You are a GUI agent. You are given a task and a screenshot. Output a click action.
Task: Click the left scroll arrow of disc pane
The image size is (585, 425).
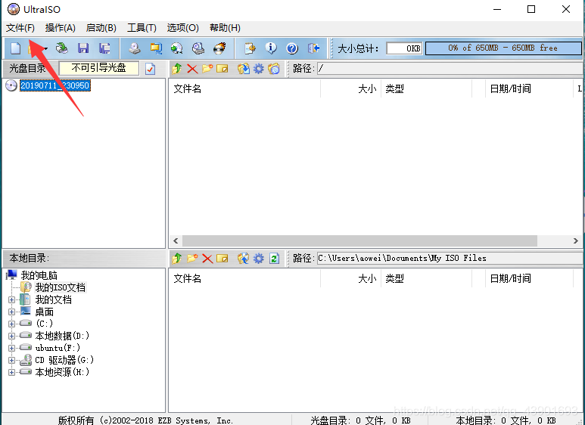coord(176,240)
